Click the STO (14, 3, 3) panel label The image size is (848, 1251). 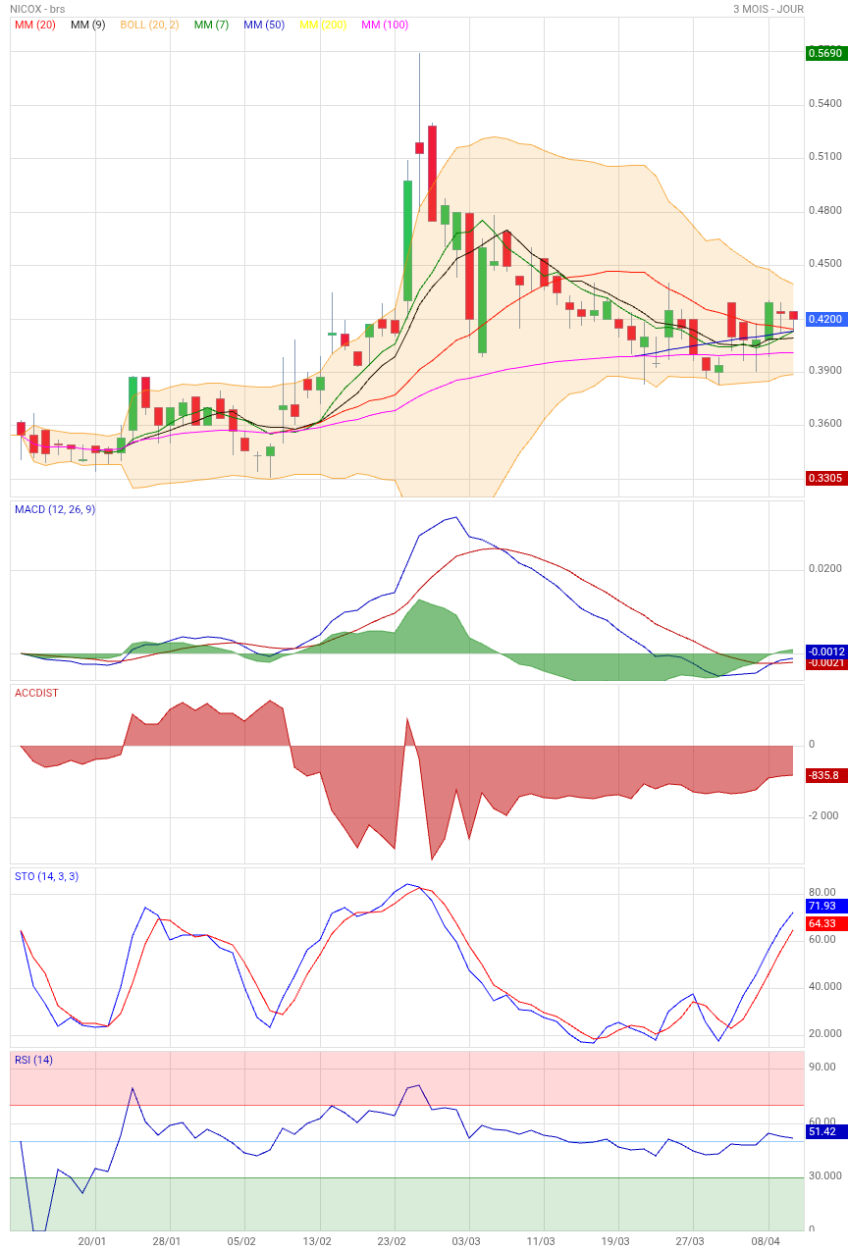pyautogui.click(x=47, y=876)
